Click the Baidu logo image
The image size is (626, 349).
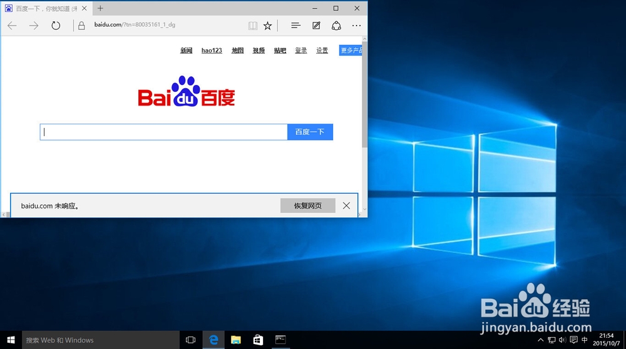[x=187, y=91]
